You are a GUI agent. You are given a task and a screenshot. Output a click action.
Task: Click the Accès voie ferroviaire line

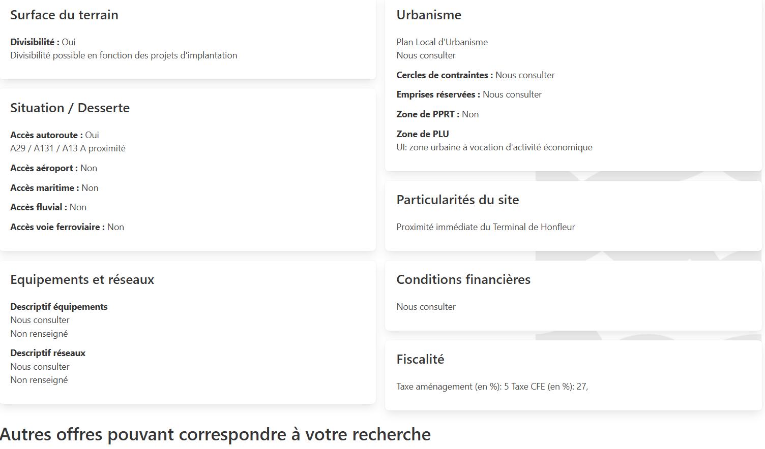click(67, 227)
